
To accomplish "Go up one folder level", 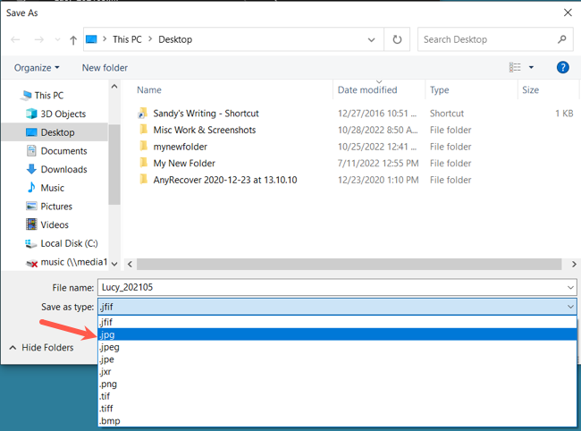I will [x=73, y=39].
